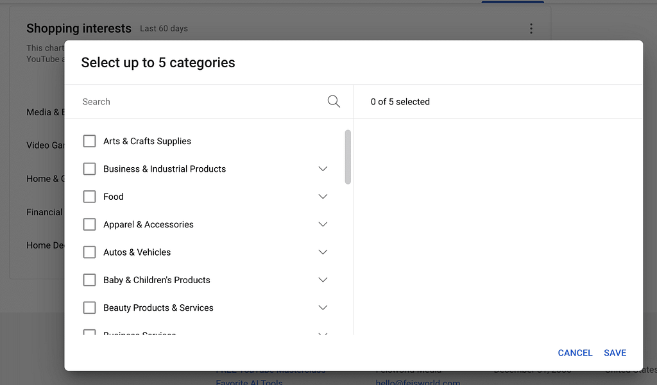Click the search magnifier icon
The image size is (657, 385).
pos(334,101)
